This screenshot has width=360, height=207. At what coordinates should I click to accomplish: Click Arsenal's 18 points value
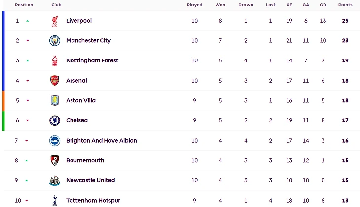coord(345,81)
